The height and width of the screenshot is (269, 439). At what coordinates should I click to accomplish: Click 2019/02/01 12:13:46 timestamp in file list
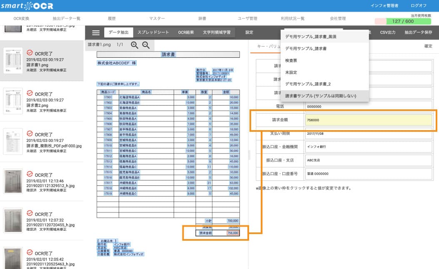click(x=45, y=181)
